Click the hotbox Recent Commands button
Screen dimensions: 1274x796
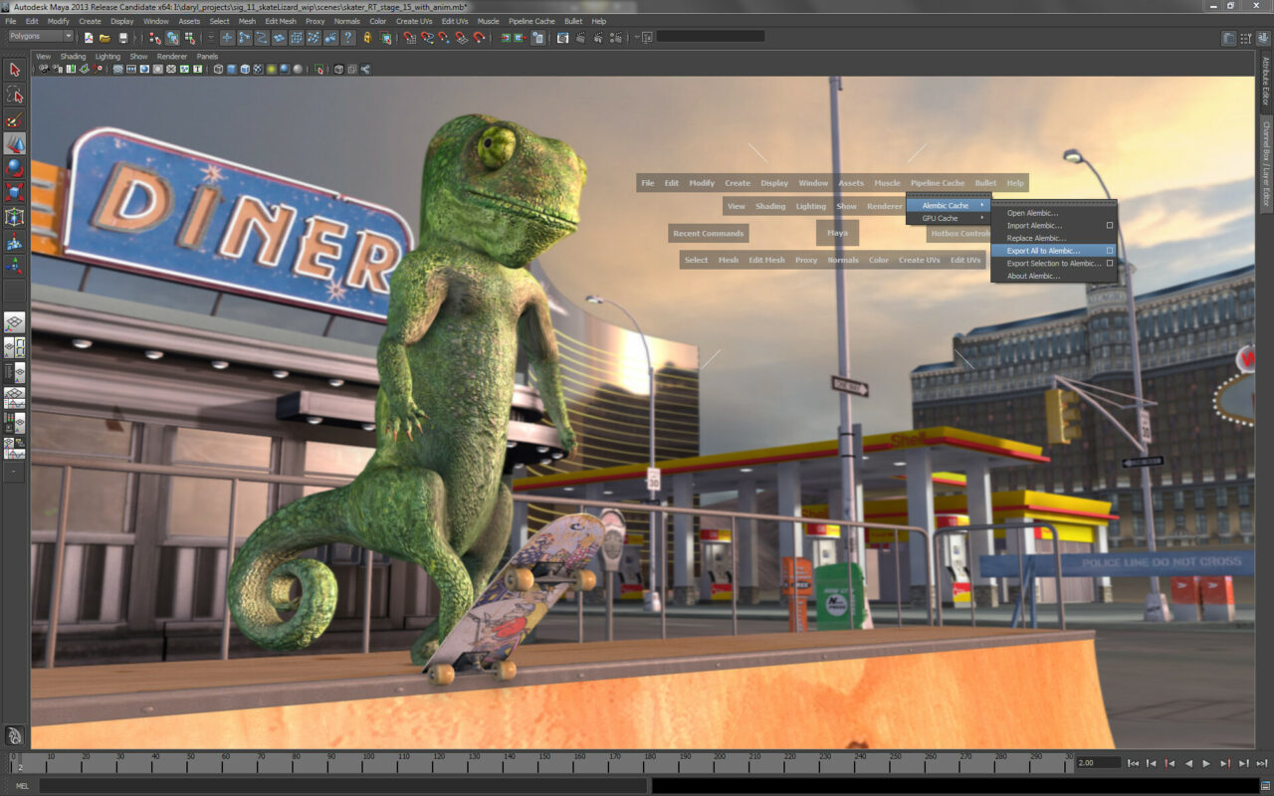click(x=708, y=234)
